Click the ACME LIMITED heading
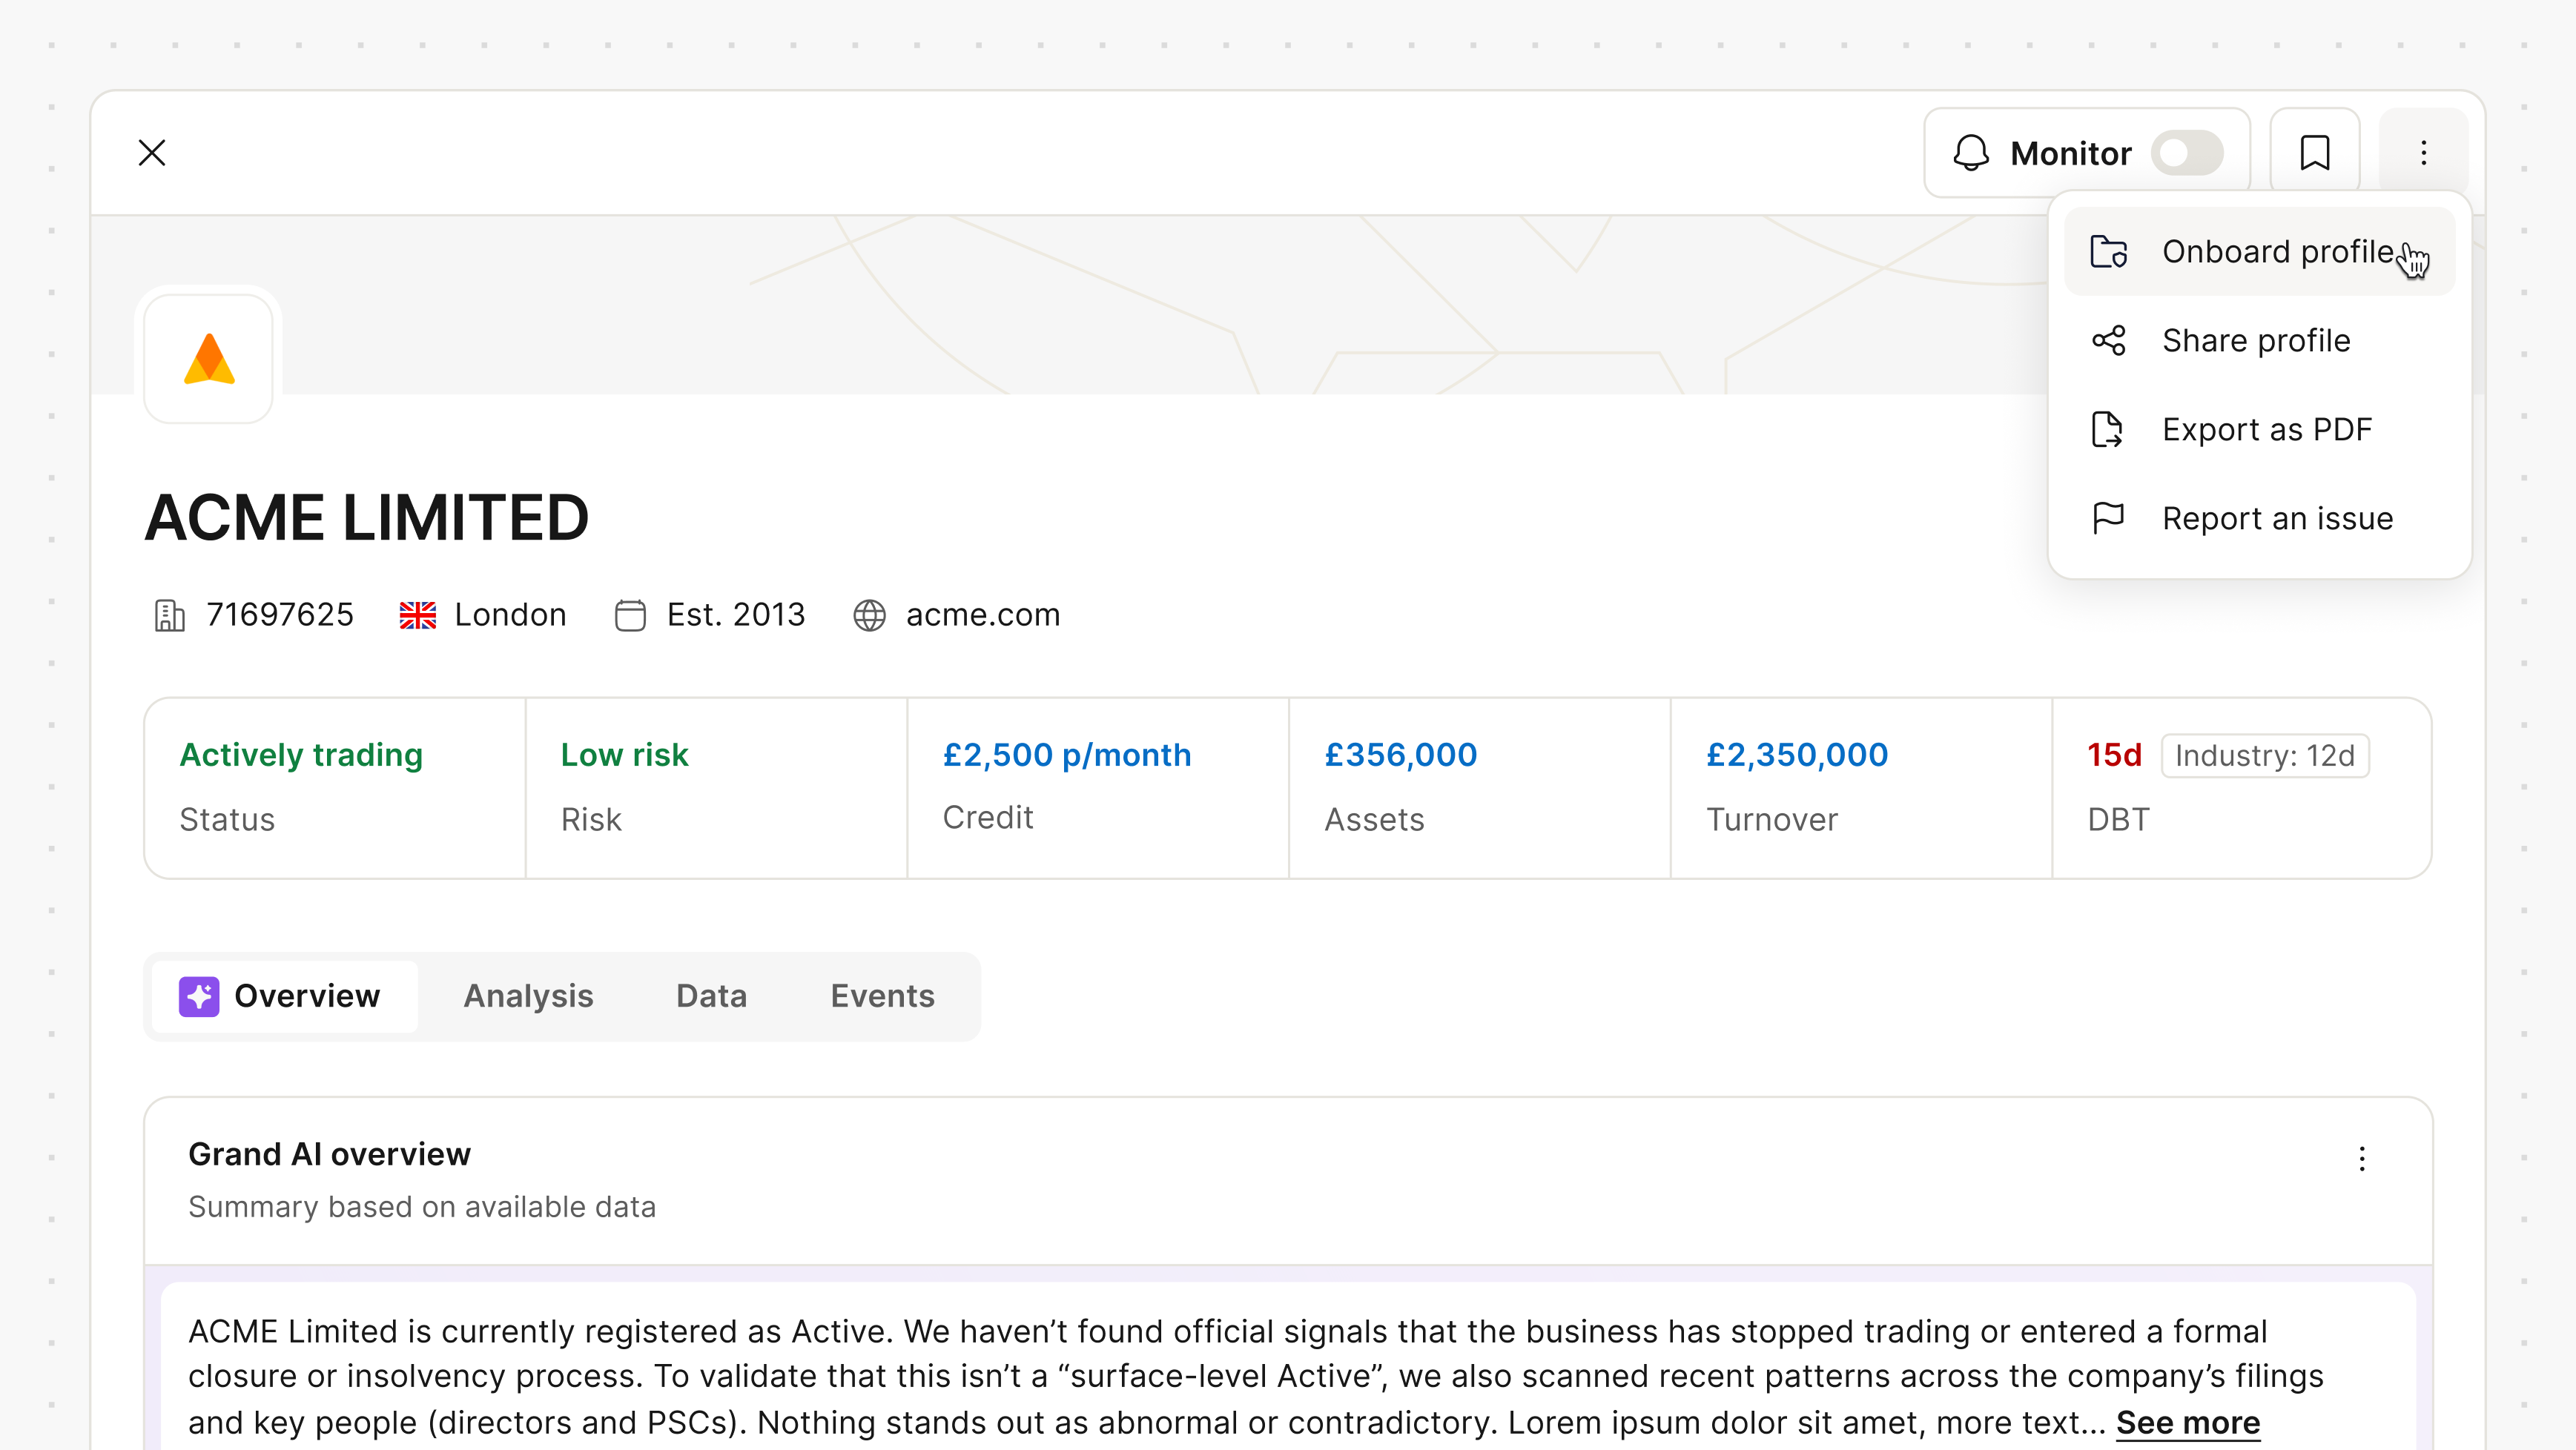This screenshot has height=1450, width=2576. point(367,517)
